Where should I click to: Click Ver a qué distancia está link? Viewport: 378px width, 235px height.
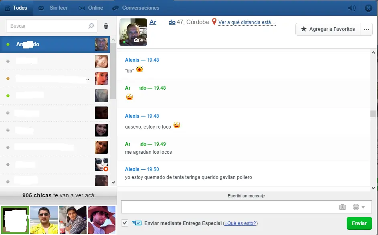(x=246, y=22)
